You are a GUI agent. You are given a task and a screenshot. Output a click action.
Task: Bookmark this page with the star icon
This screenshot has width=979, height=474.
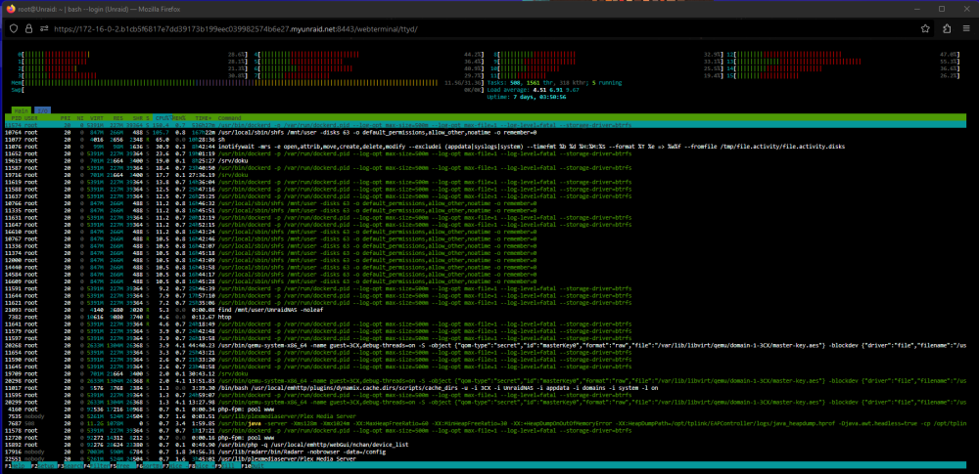925,28
